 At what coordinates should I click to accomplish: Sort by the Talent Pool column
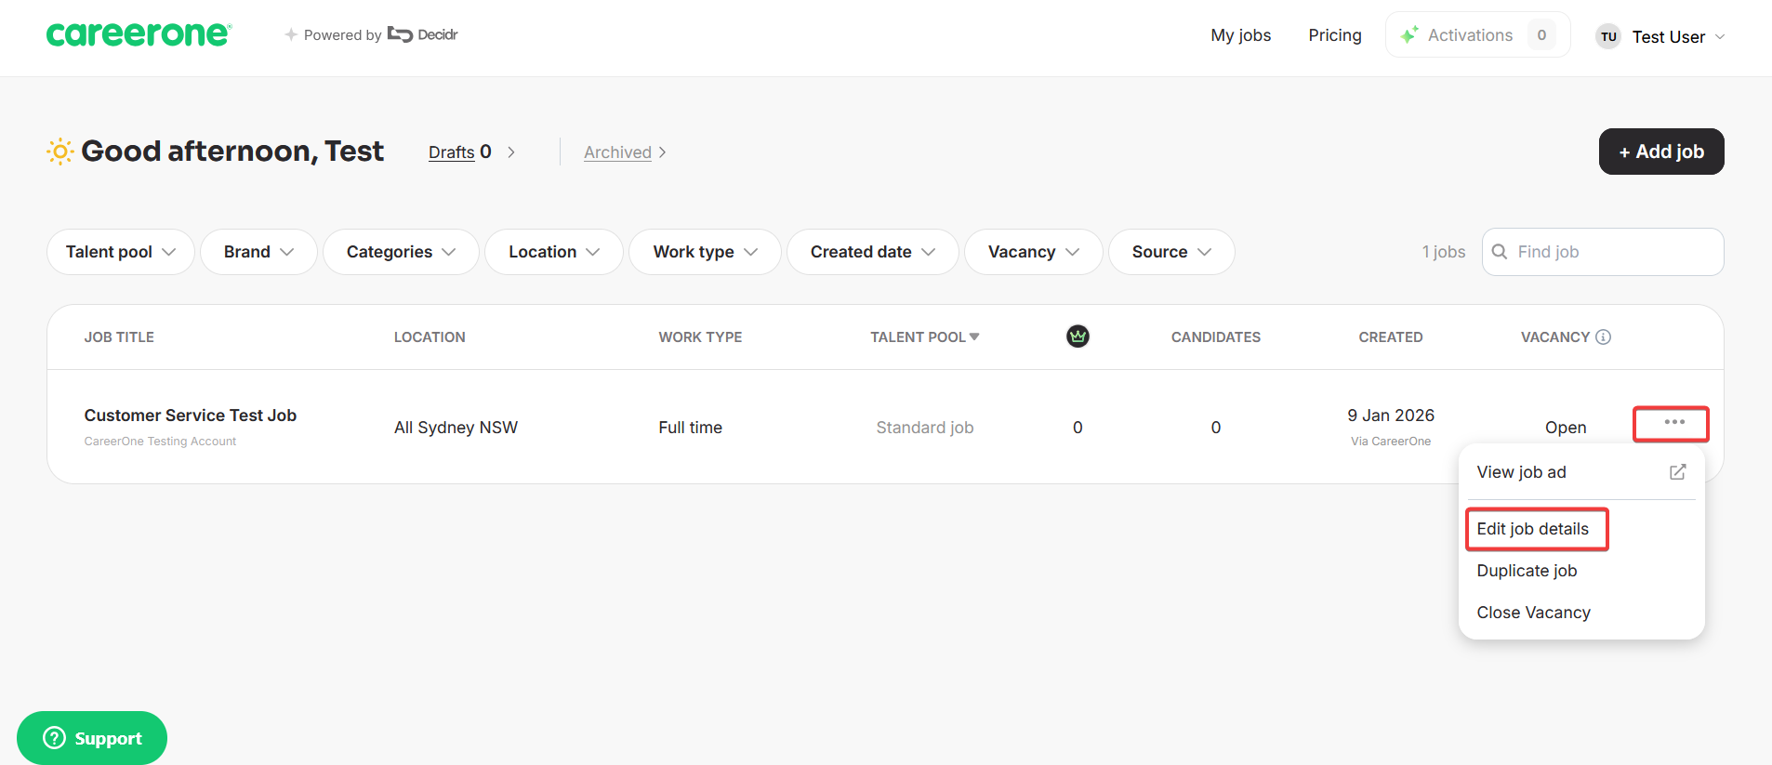pos(925,337)
